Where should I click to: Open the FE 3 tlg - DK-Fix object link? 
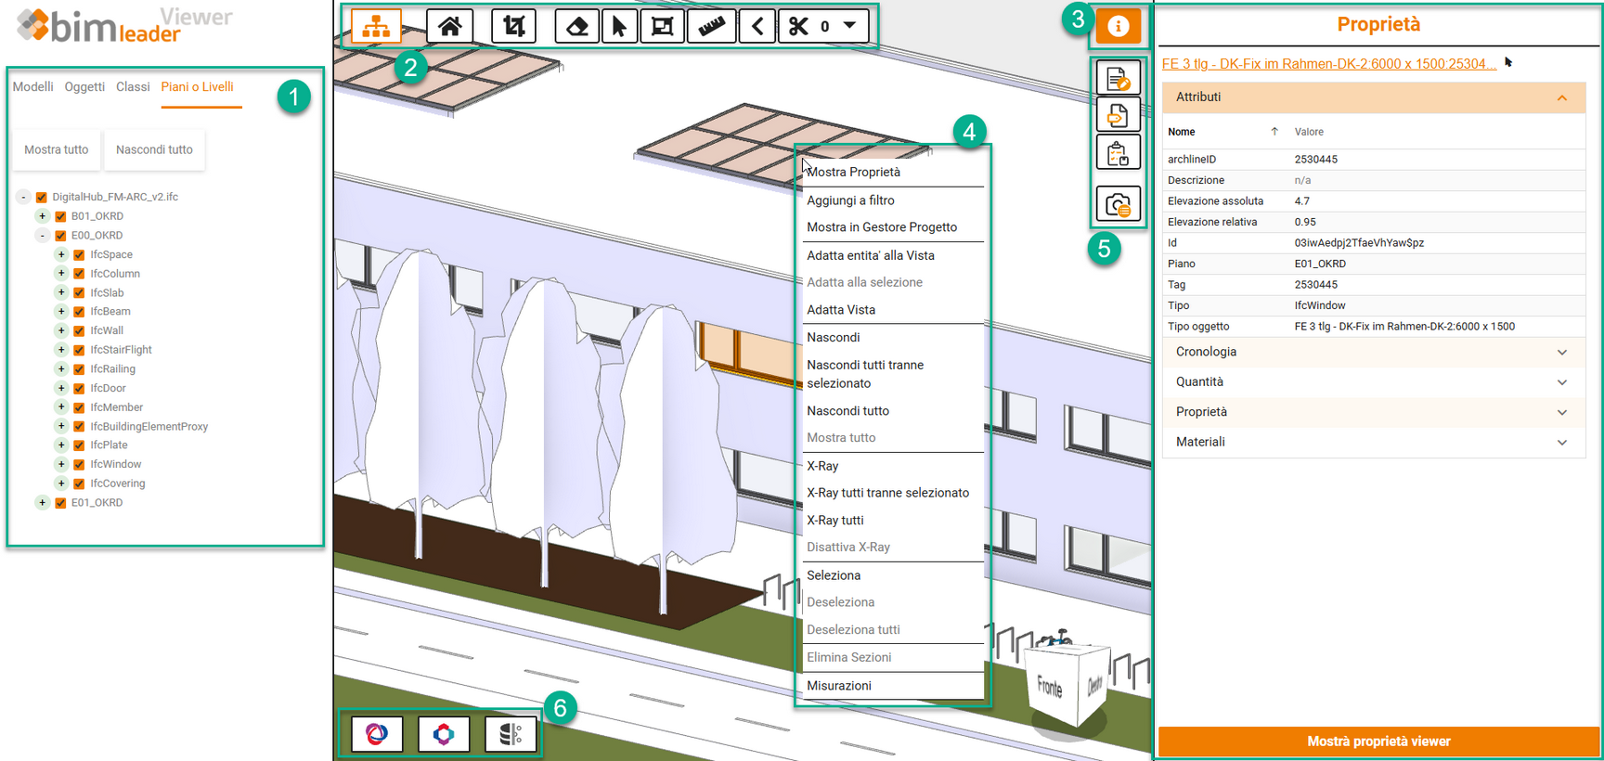[1329, 64]
